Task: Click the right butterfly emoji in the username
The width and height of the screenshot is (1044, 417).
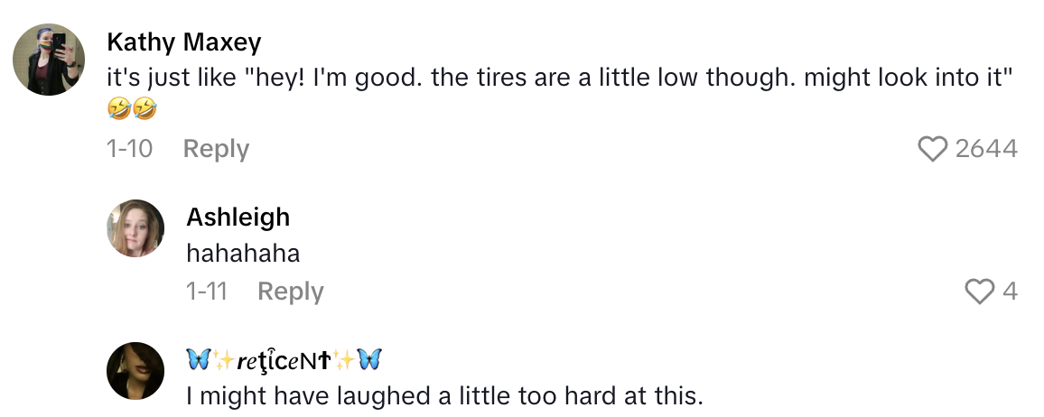Action: (370, 360)
